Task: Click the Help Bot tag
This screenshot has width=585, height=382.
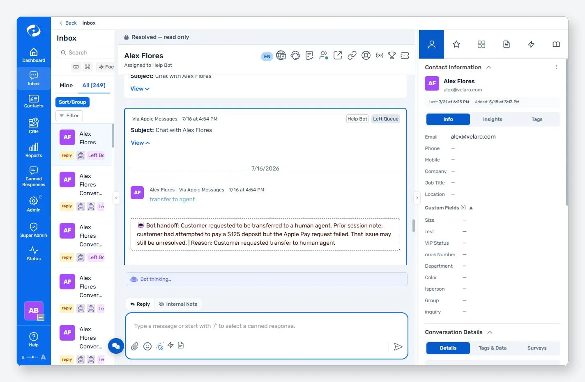Action: pyautogui.click(x=357, y=119)
